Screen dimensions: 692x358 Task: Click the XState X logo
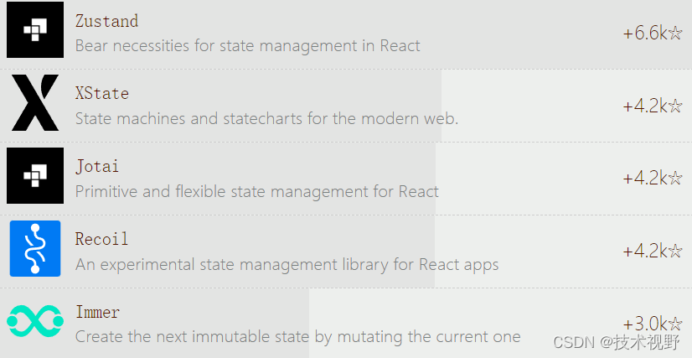(x=35, y=102)
